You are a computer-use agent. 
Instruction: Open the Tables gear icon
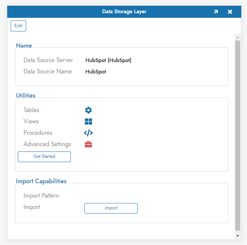point(88,110)
